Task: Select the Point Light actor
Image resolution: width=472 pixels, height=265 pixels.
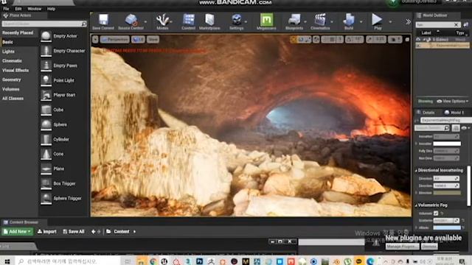Action: pyautogui.click(x=63, y=80)
